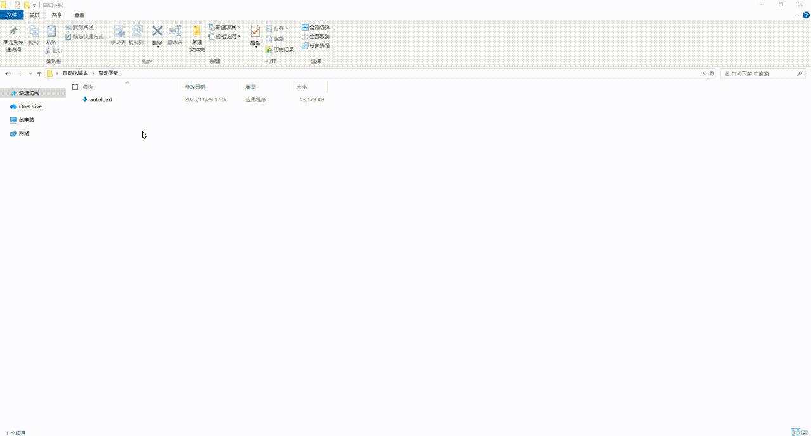
Task: Click 自动下载 in the address breadcrumb
Action: pos(108,74)
